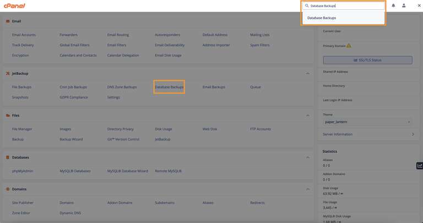Open Backup Wizard
Image resolution: width=423 pixels, height=223 pixels.
tap(71, 139)
